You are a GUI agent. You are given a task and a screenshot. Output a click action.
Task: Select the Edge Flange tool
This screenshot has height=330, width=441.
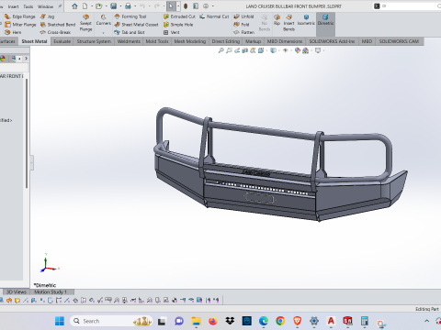[20, 16]
